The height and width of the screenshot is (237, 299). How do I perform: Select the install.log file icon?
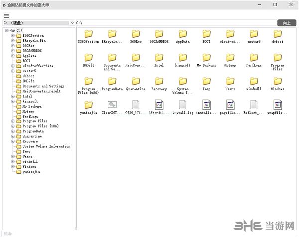[x=182, y=105]
